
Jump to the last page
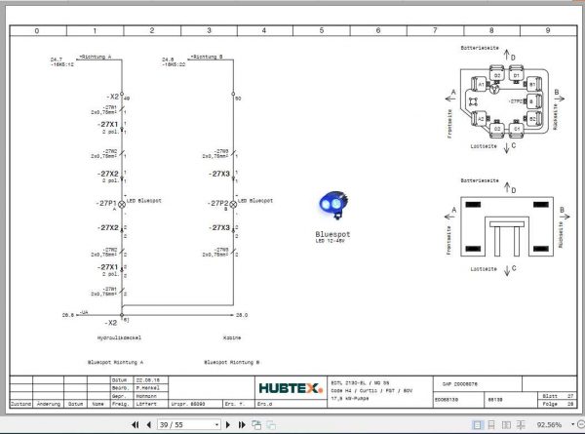[242, 424]
